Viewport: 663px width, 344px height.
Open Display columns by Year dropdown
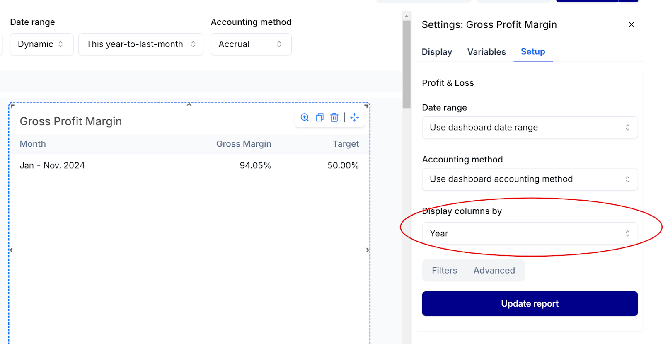coord(530,233)
